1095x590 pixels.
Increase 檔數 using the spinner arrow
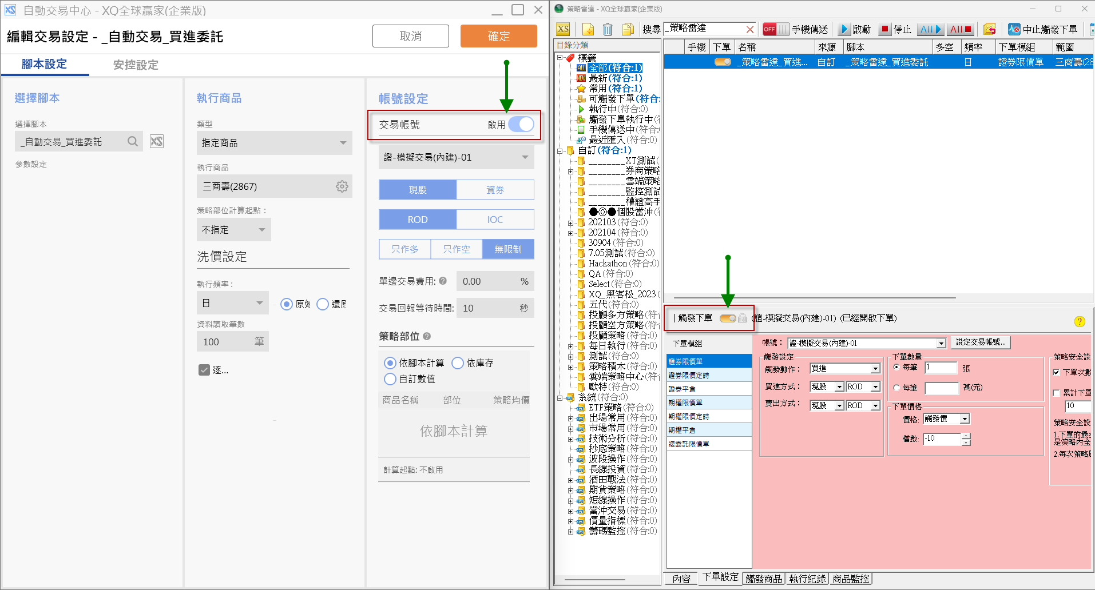pyautogui.click(x=966, y=436)
